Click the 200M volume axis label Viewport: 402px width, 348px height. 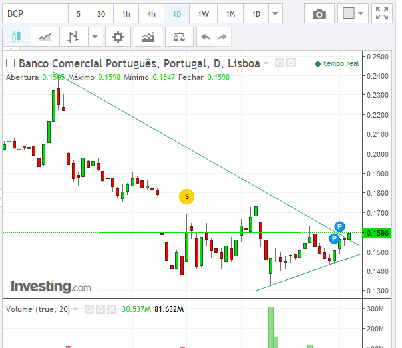(x=375, y=329)
